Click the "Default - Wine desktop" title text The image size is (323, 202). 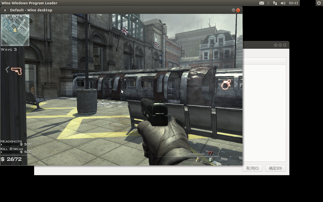click(x=31, y=10)
